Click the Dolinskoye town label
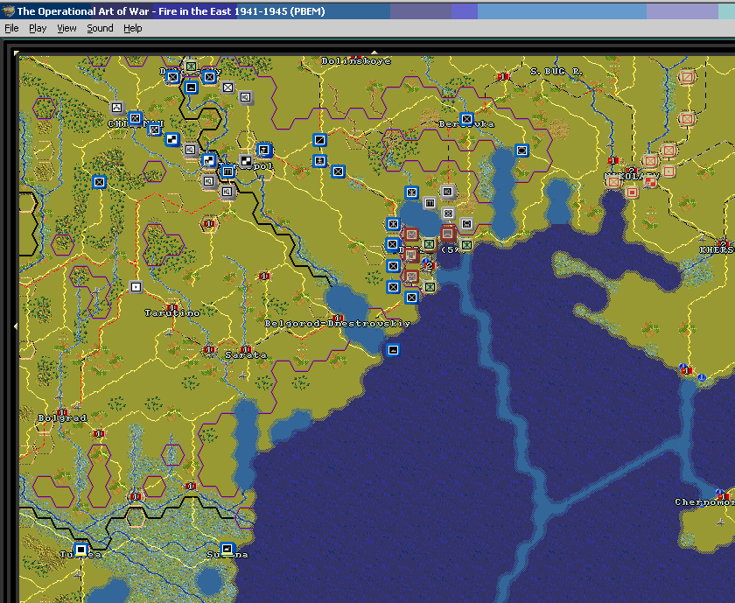The height and width of the screenshot is (603, 735). (x=356, y=61)
